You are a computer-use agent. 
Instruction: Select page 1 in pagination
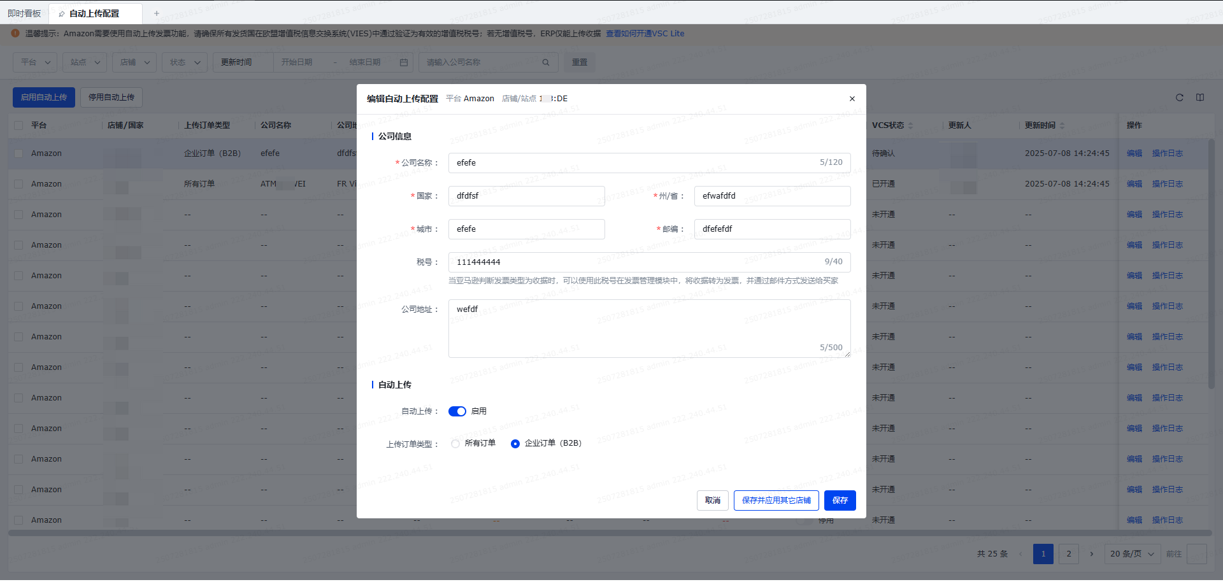[x=1043, y=554]
